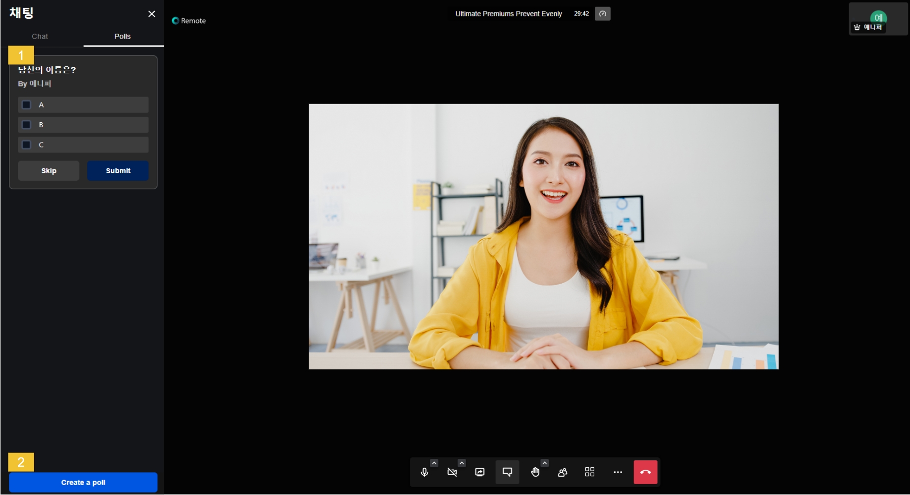End the call with the red hang-up button
Image resolution: width=910 pixels, height=495 pixels.
coord(645,472)
